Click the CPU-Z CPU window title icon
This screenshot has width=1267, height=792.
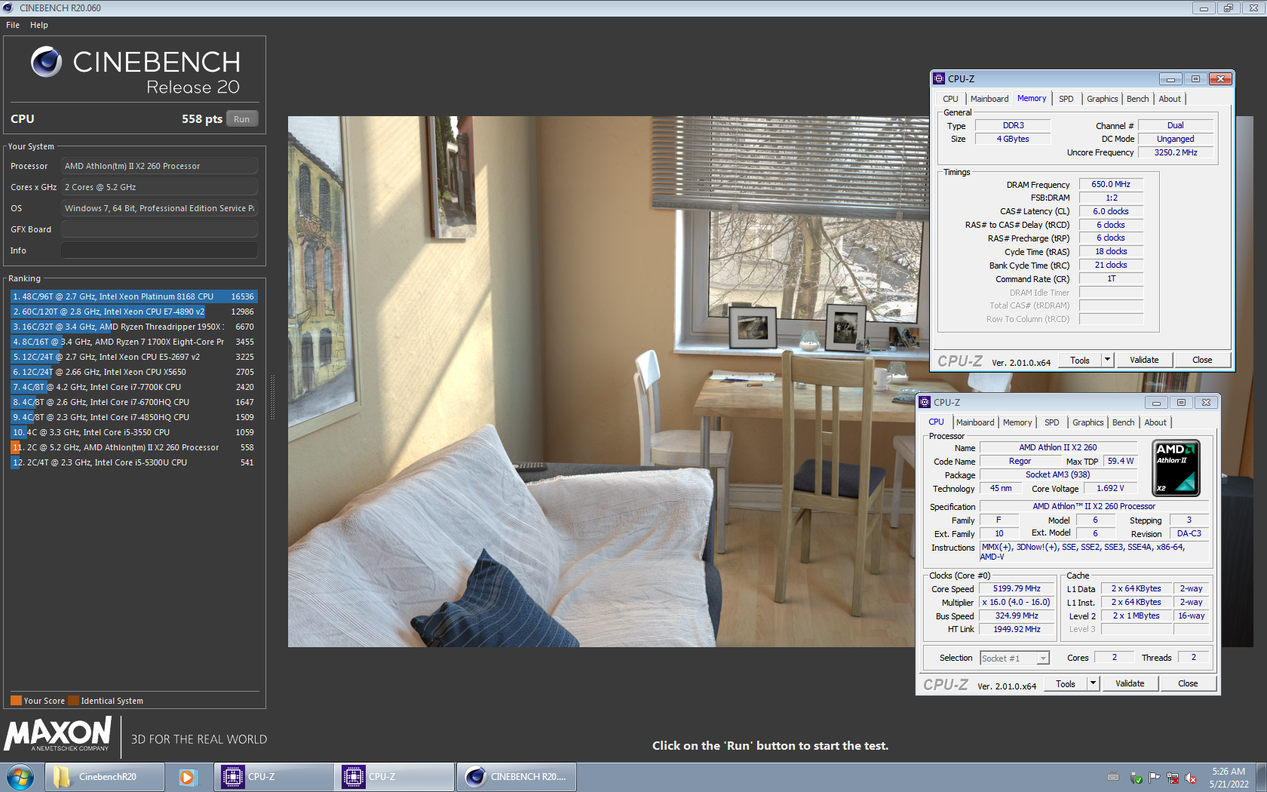[925, 402]
